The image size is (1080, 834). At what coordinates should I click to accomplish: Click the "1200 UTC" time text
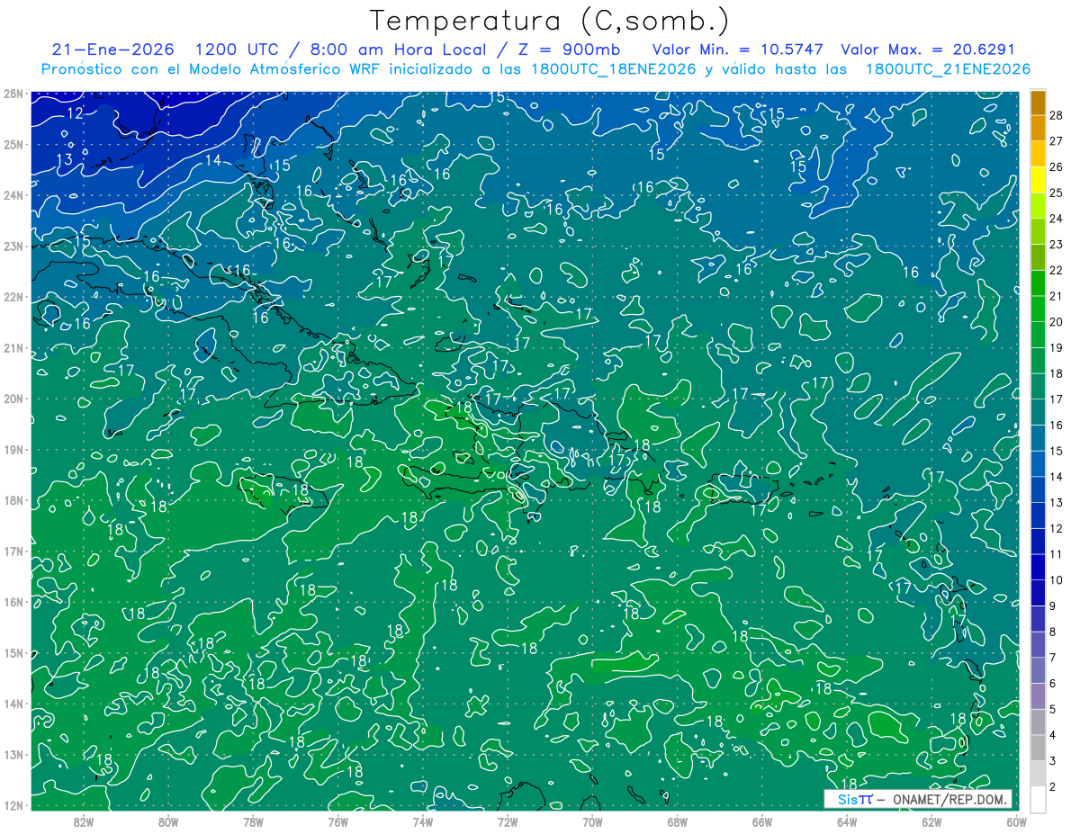[237, 49]
